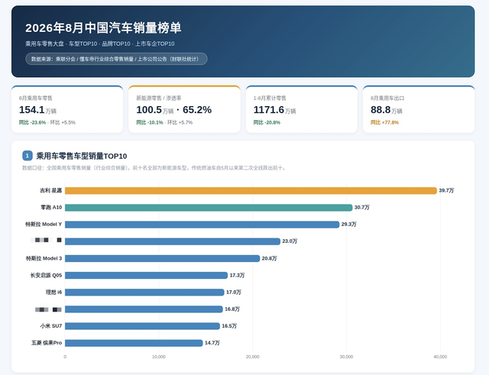Click the 长安启源 Q05 row label
This screenshot has height=375, width=489.
click(x=46, y=275)
